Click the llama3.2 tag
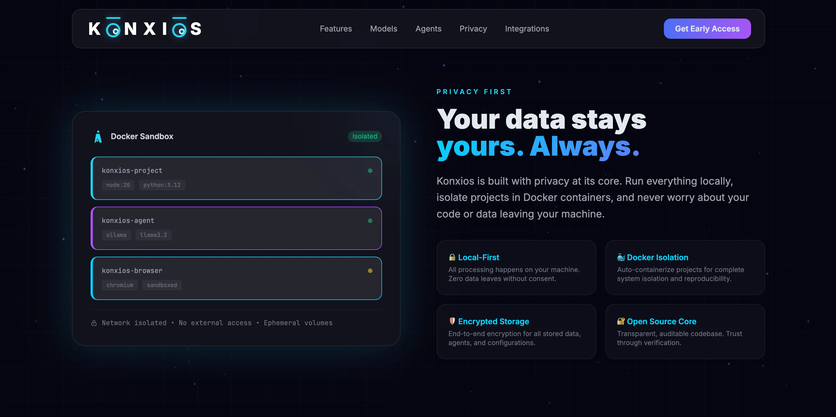 [x=153, y=235]
